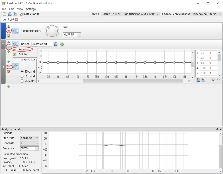Invert the Graphic EQ response

tap(208, 80)
